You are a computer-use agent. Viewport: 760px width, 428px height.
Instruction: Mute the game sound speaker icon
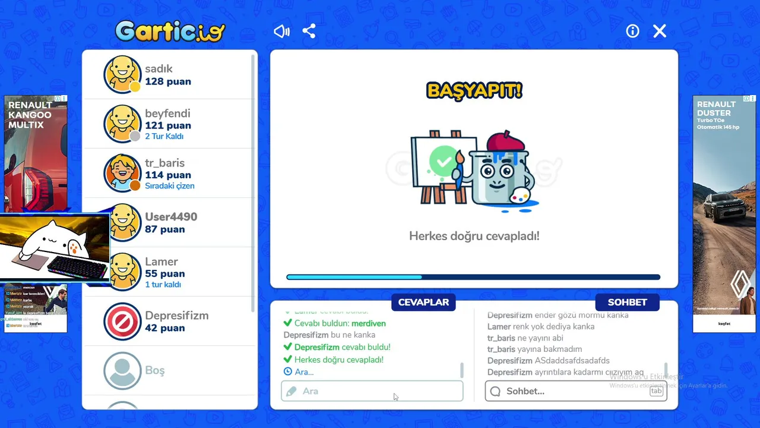pos(281,31)
